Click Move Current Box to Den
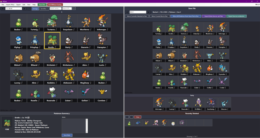 [160, 16]
